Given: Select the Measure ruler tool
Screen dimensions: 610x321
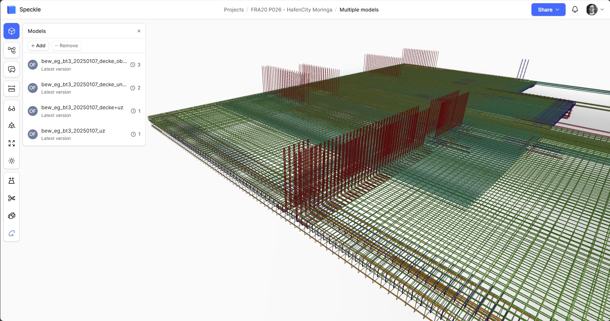Looking at the screenshot, I should (11, 88).
